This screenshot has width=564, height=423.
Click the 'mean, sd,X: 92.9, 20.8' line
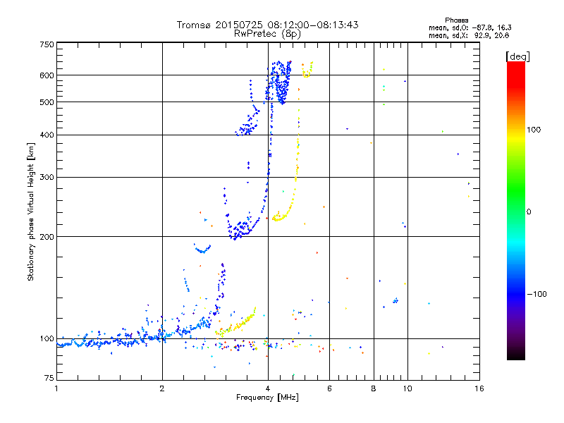pyautogui.click(x=469, y=35)
